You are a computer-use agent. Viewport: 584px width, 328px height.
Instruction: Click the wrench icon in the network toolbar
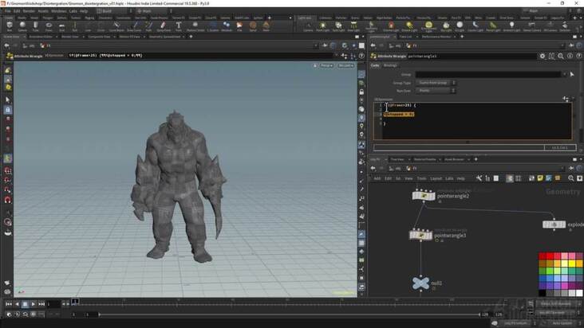pos(479,178)
